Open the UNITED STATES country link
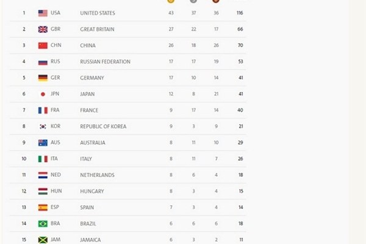The image size is (366, 244). (98, 13)
